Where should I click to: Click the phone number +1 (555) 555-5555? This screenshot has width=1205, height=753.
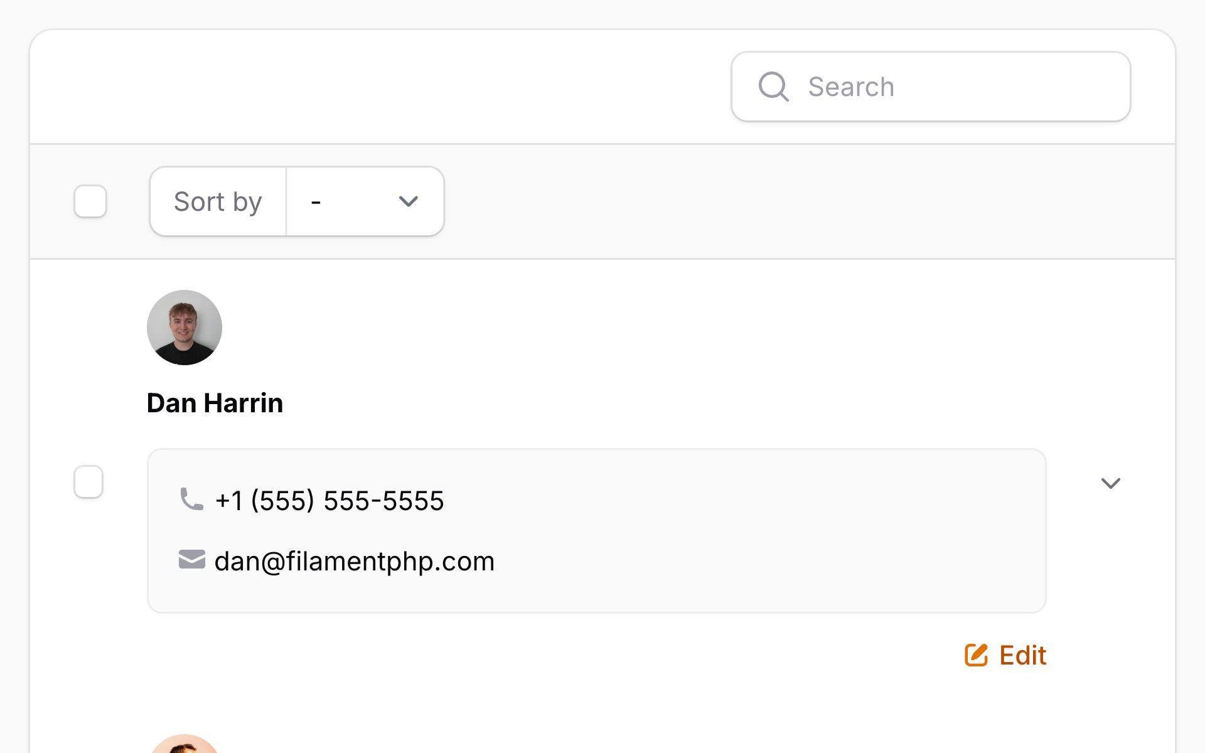tap(329, 501)
